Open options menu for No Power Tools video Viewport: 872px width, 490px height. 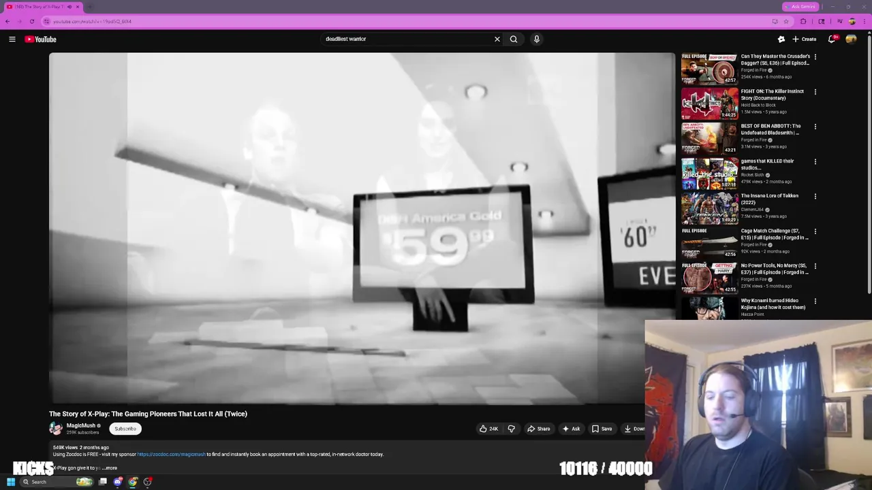tap(815, 266)
